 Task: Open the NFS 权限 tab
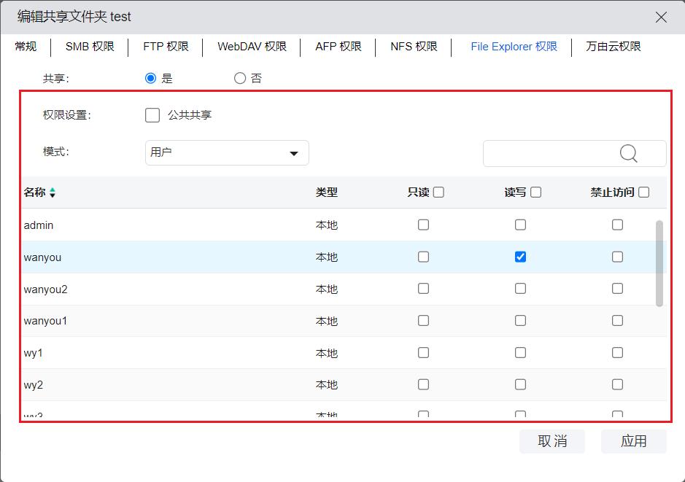pos(414,47)
